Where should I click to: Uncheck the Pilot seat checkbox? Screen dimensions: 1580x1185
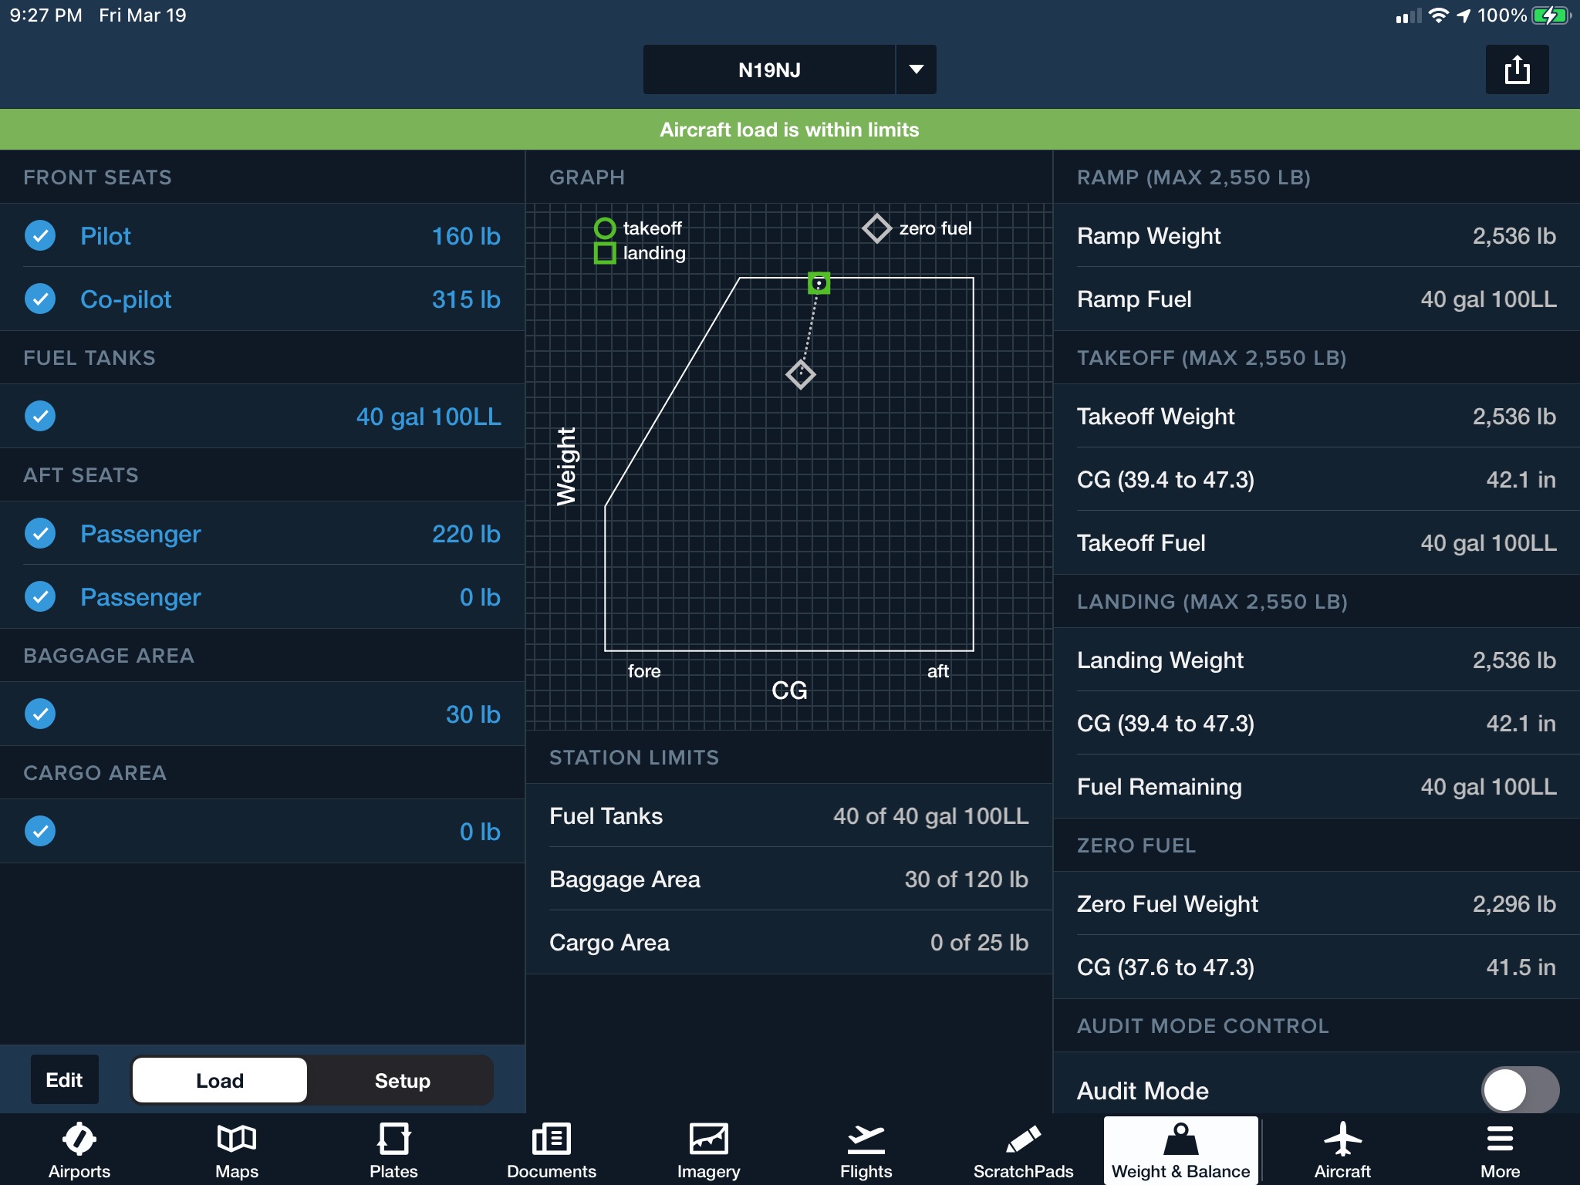(40, 235)
